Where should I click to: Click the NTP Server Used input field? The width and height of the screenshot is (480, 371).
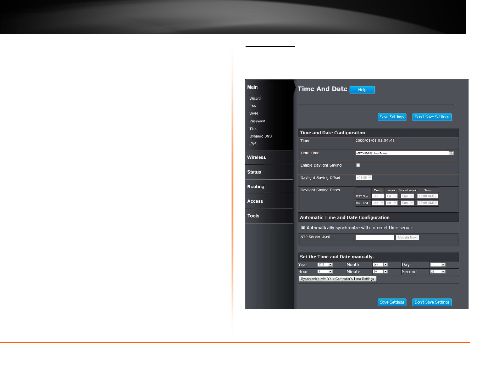point(375,237)
